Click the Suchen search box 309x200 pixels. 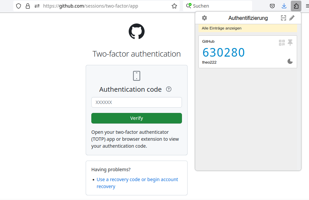click(x=218, y=6)
